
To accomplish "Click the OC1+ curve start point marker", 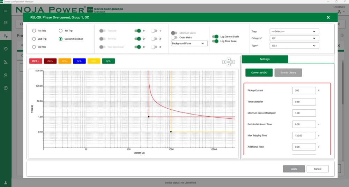I will 149,117.
